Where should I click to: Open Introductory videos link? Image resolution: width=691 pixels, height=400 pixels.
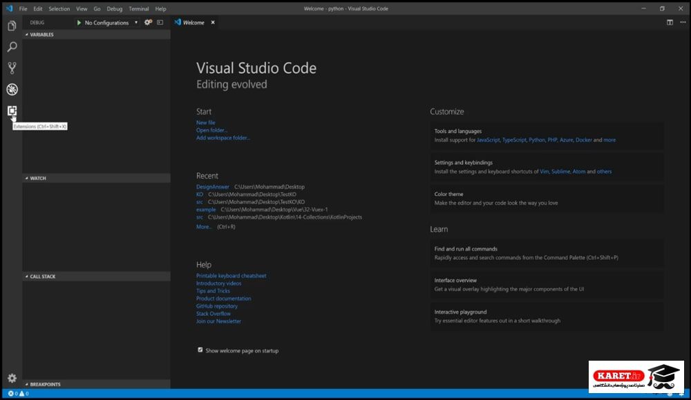218,283
